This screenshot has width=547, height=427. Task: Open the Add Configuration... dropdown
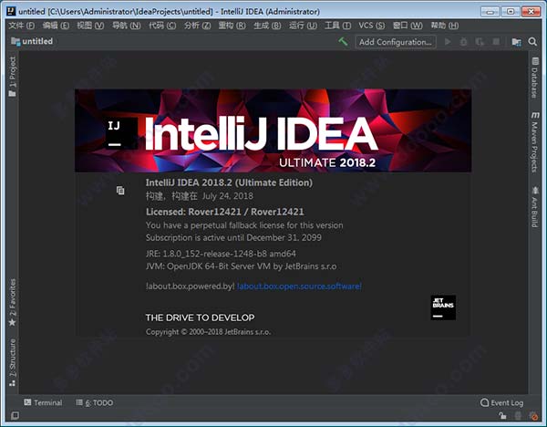coord(396,42)
